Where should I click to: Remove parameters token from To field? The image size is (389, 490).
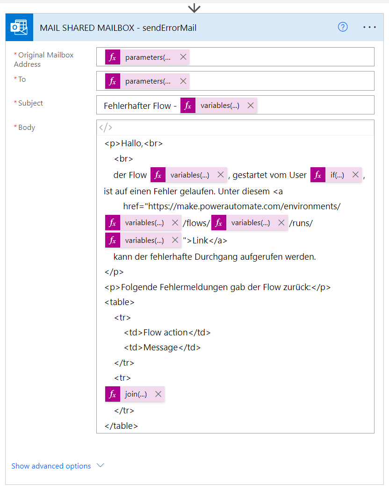pyautogui.click(x=183, y=81)
